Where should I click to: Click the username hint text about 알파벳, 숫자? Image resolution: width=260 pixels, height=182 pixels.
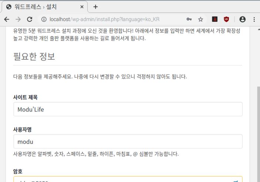96,154
